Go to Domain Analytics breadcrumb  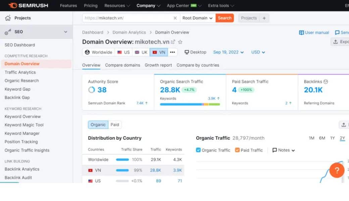129,32
